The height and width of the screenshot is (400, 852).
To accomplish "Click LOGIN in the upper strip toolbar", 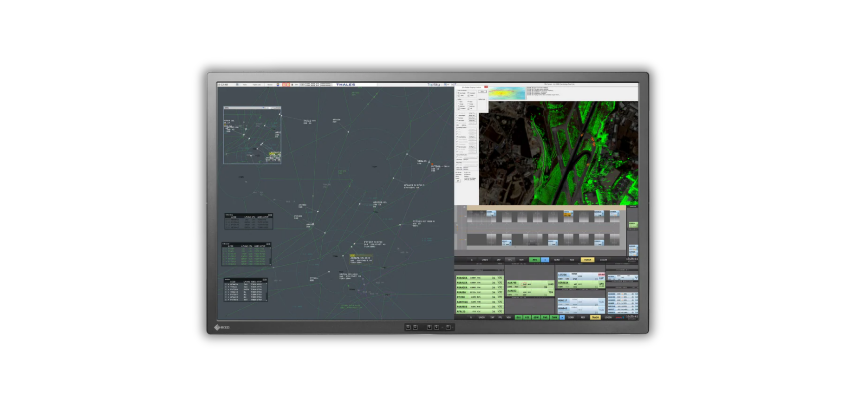I will point(603,260).
